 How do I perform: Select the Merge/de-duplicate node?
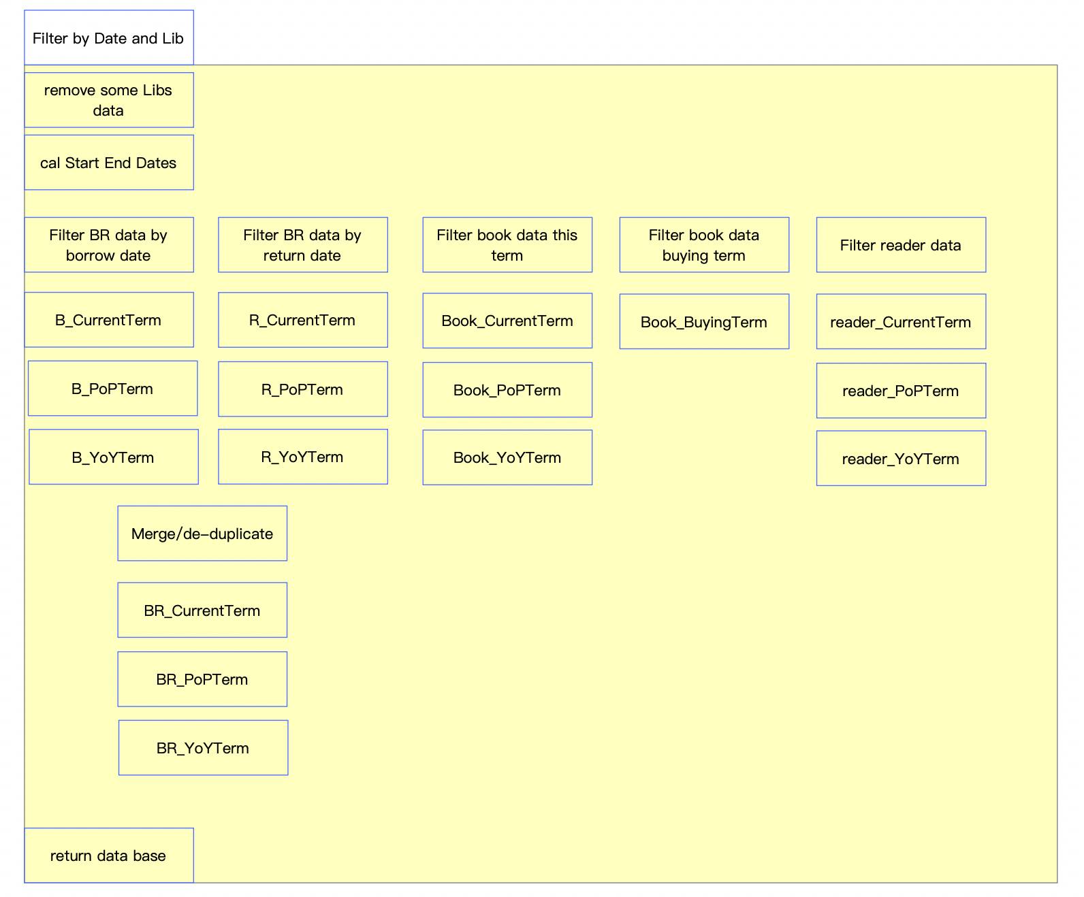[x=202, y=534]
